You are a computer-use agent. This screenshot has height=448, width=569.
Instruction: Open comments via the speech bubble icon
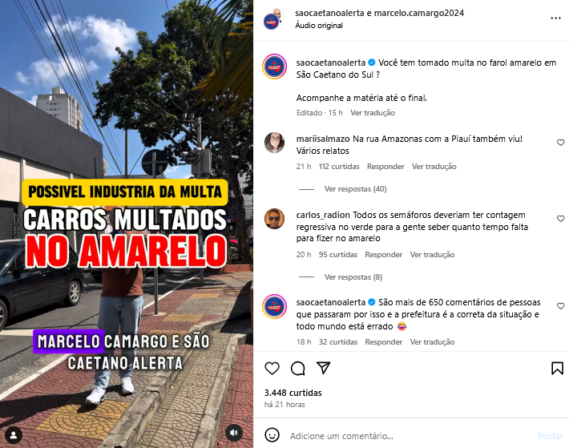298,368
